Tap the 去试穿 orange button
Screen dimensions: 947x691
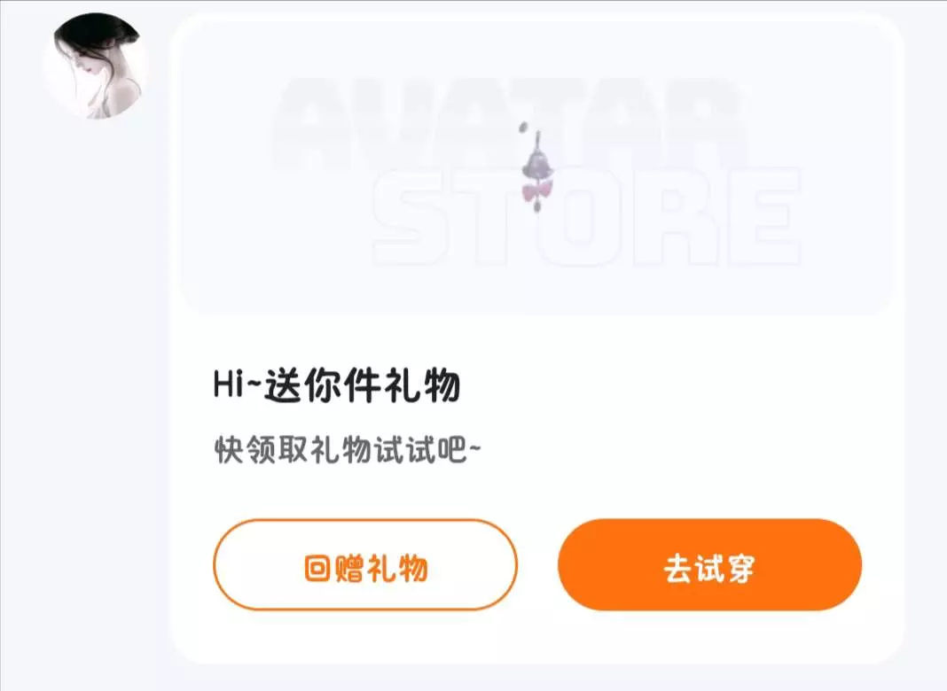click(709, 564)
